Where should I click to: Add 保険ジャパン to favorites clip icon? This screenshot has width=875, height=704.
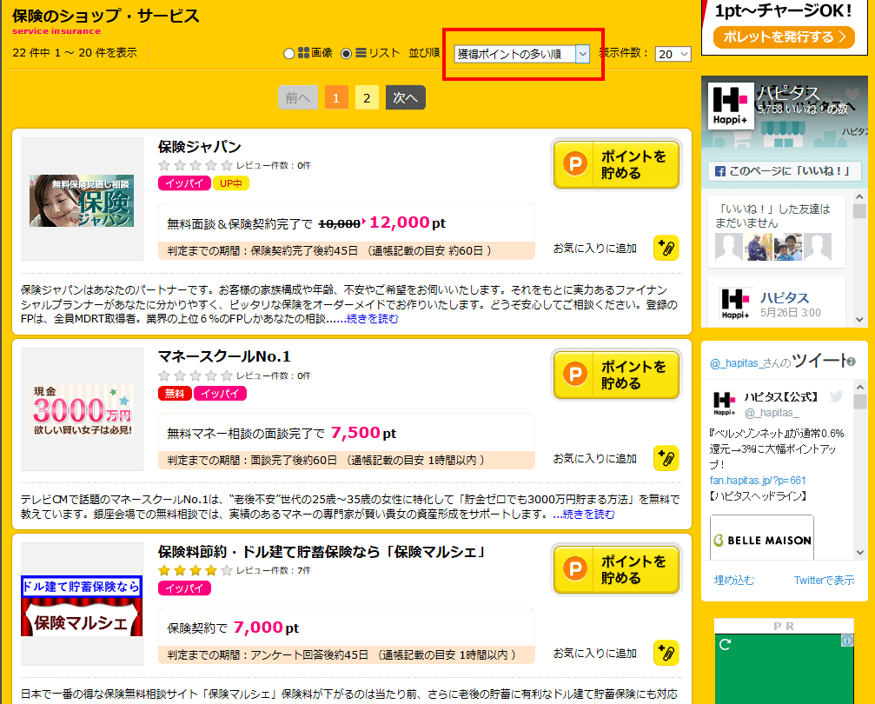coord(666,249)
